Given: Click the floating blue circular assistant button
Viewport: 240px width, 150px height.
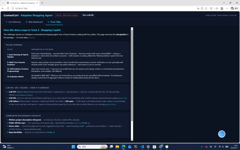Looking at the screenshot, I should (x=222, y=134).
